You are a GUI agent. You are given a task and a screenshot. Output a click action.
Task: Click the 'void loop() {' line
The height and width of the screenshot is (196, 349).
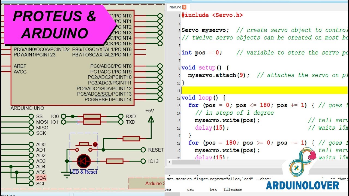[203, 98]
